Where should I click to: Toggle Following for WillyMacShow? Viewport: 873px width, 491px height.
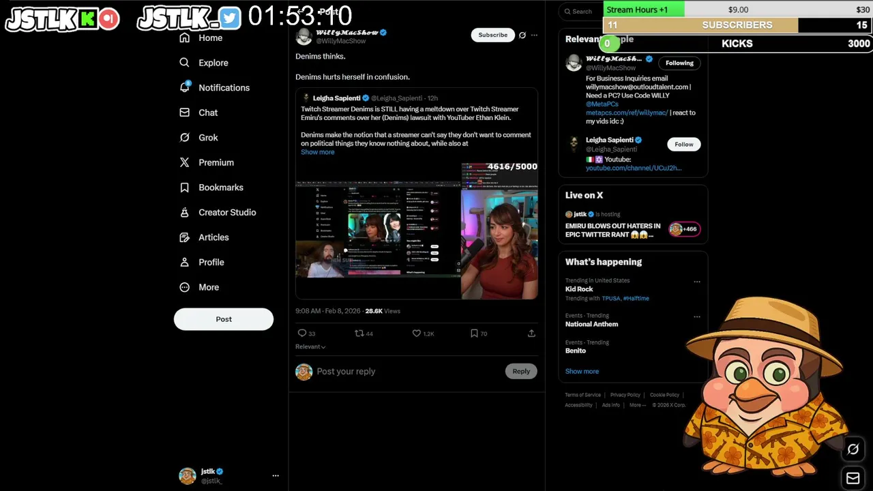click(679, 63)
